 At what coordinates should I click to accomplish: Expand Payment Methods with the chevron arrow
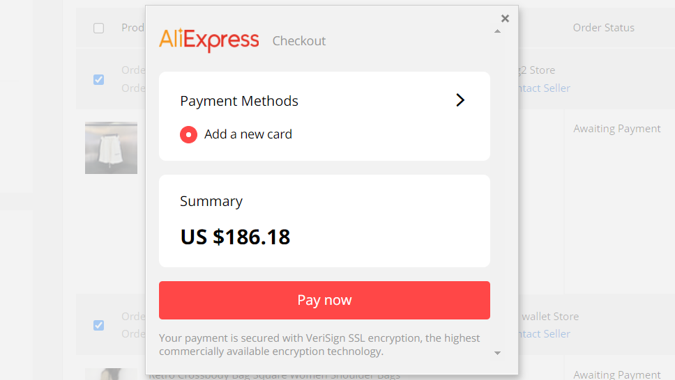(460, 100)
